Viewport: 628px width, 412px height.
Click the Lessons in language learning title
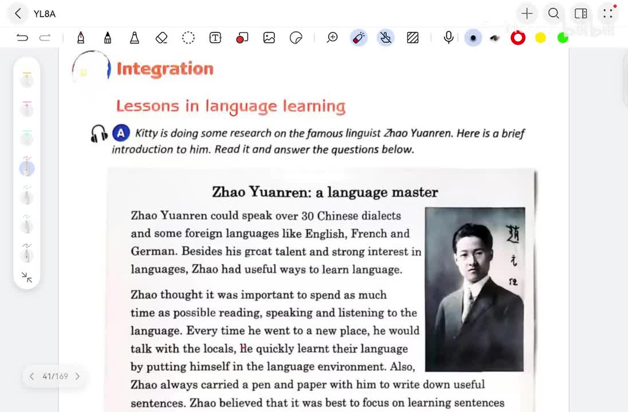coord(231,106)
